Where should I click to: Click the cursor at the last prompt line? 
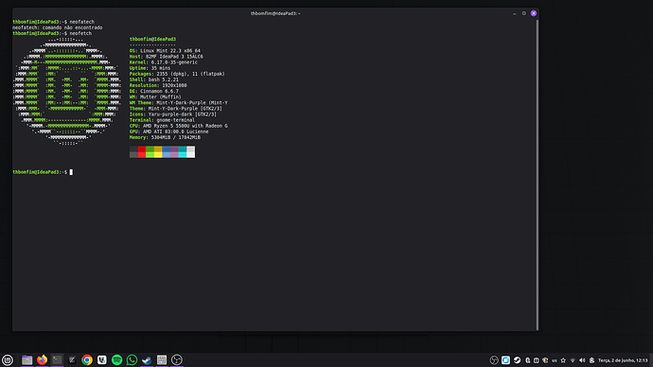(71, 172)
